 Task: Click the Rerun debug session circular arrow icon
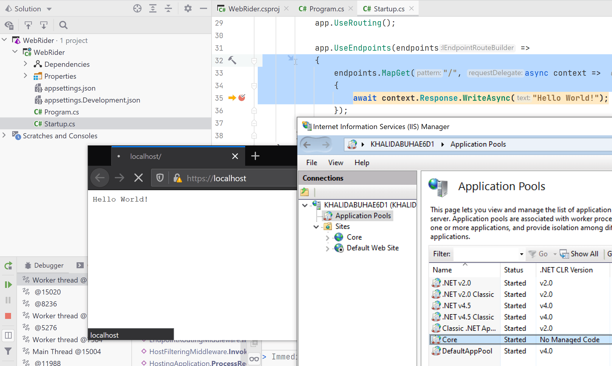8,266
